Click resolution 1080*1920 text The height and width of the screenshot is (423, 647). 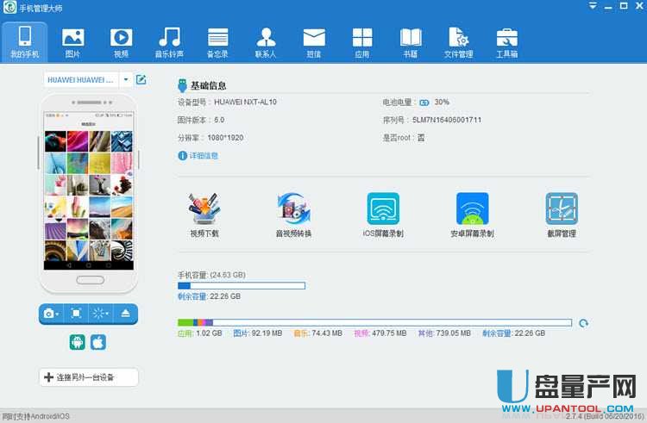pyautogui.click(x=225, y=138)
